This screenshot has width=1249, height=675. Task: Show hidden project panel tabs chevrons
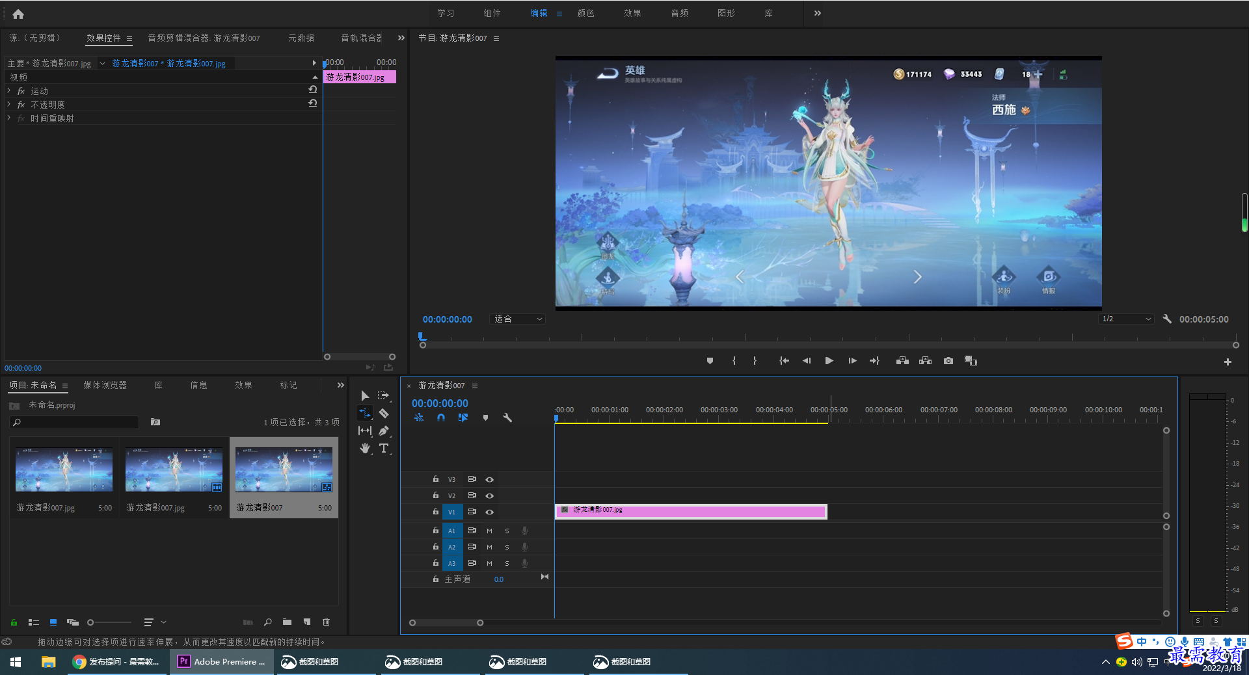[x=341, y=386]
